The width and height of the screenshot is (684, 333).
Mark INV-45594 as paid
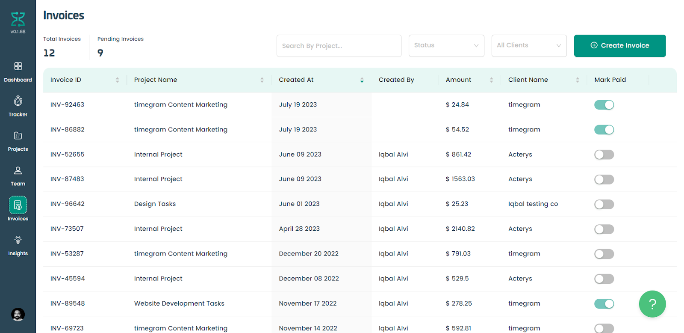click(604, 279)
